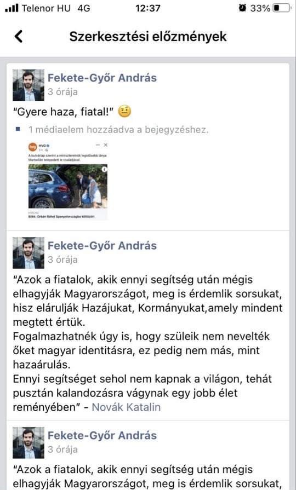Tap the "Szerkesztési előzmények" header title
This screenshot has height=490, width=296.
pos(147,37)
